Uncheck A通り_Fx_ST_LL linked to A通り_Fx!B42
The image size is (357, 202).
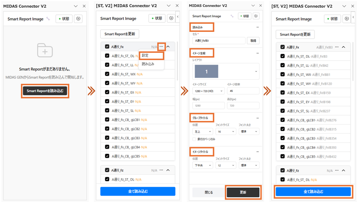point(282,65)
